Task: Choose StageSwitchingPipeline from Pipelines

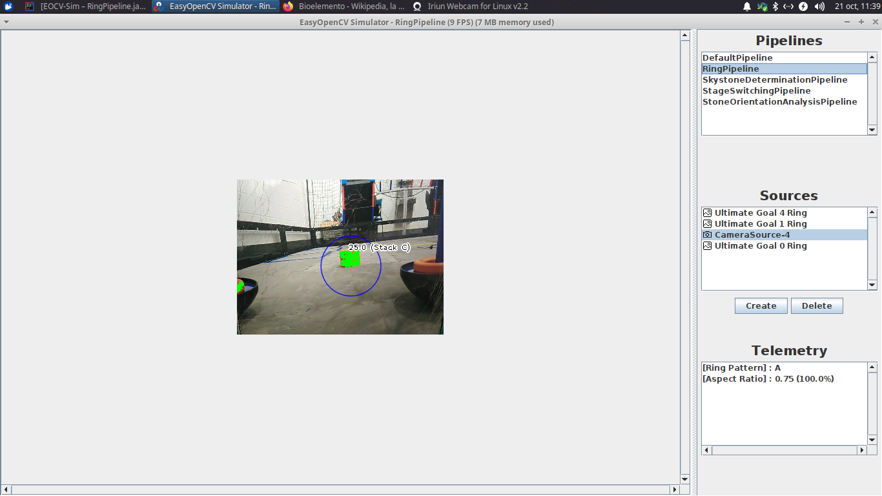Action: [756, 91]
